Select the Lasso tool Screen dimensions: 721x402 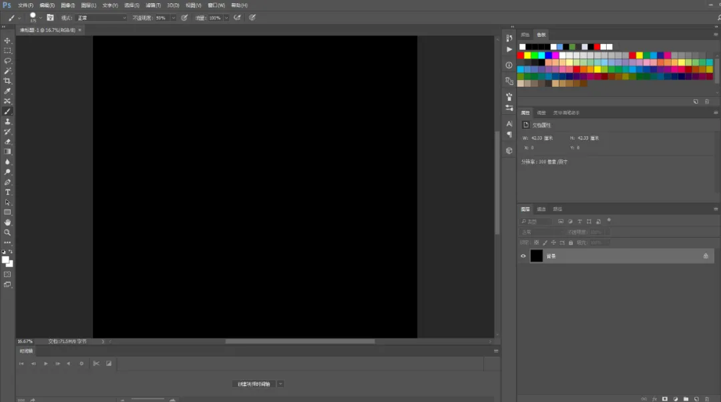7,61
